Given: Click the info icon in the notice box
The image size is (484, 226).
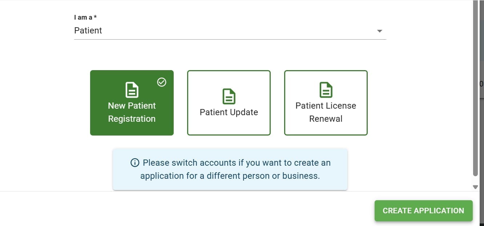Looking at the screenshot, I should 135,163.
